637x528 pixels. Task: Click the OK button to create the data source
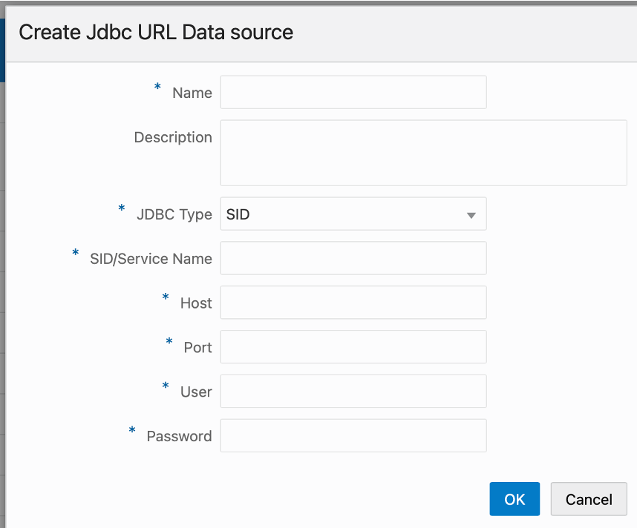[514, 498]
